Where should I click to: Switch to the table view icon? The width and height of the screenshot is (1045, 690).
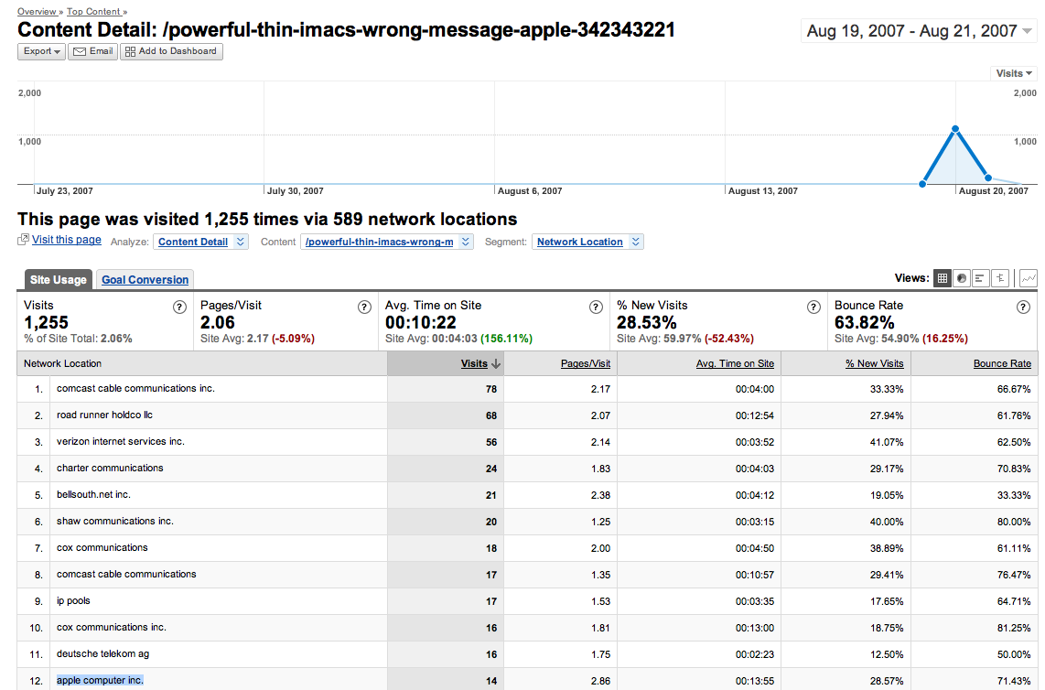click(942, 278)
